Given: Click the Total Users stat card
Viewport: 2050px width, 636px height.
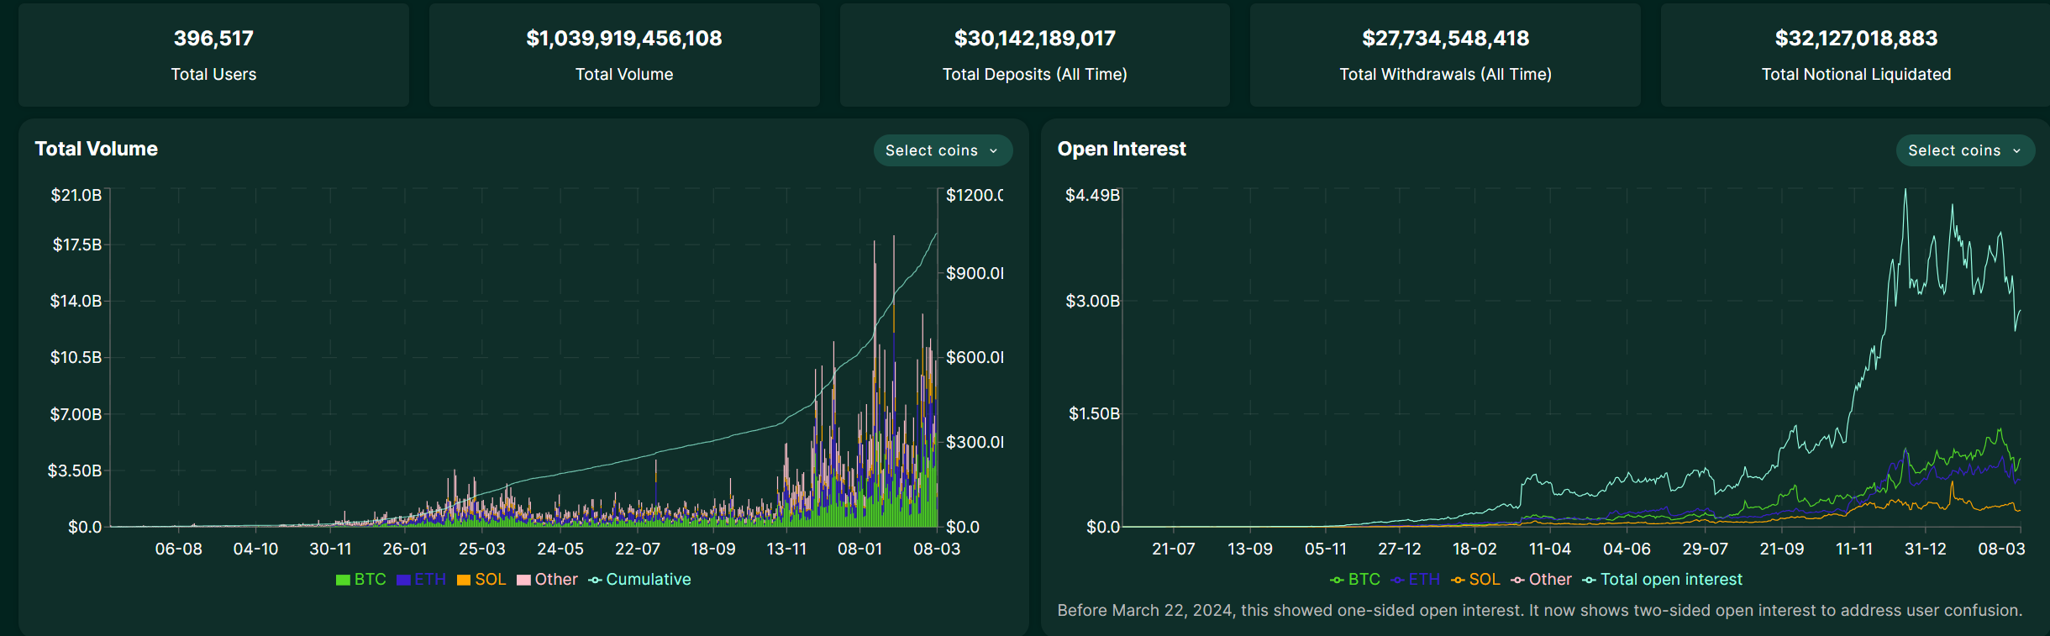Looking at the screenshot, I should click(213, 55).
